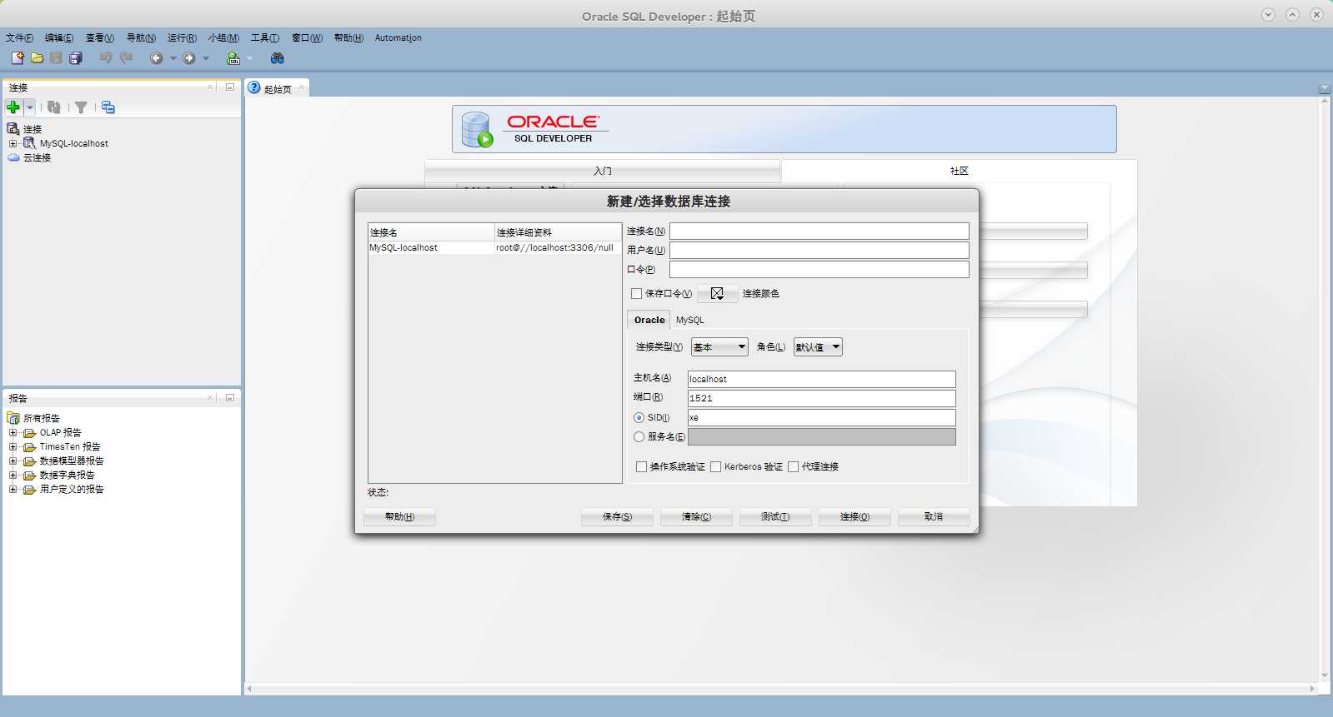Open the File menu
Image resolution: width=1333 pixels, height=717 pixels.
click(19, 37)
